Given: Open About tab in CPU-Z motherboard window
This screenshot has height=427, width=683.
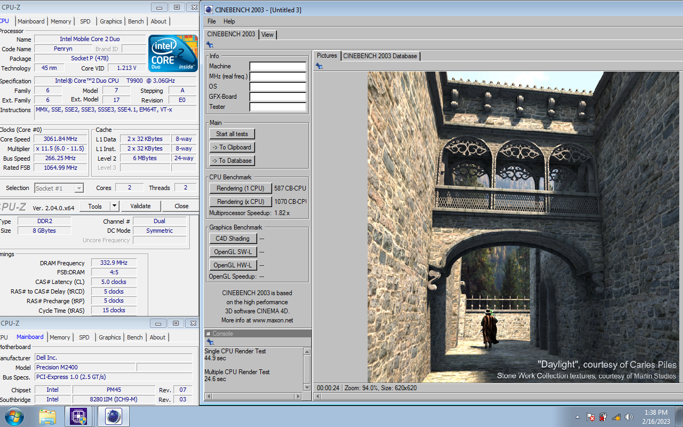Looking at the screenshot, I should click(x=157, y=337).
